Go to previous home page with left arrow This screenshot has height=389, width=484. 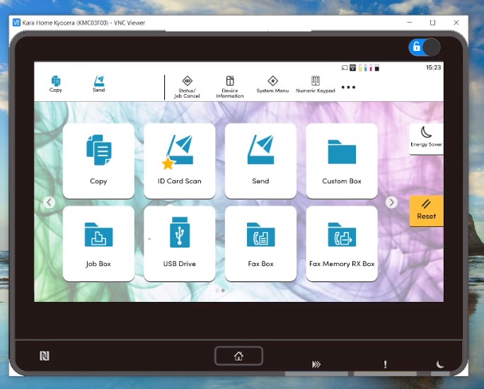coord(49,202)
